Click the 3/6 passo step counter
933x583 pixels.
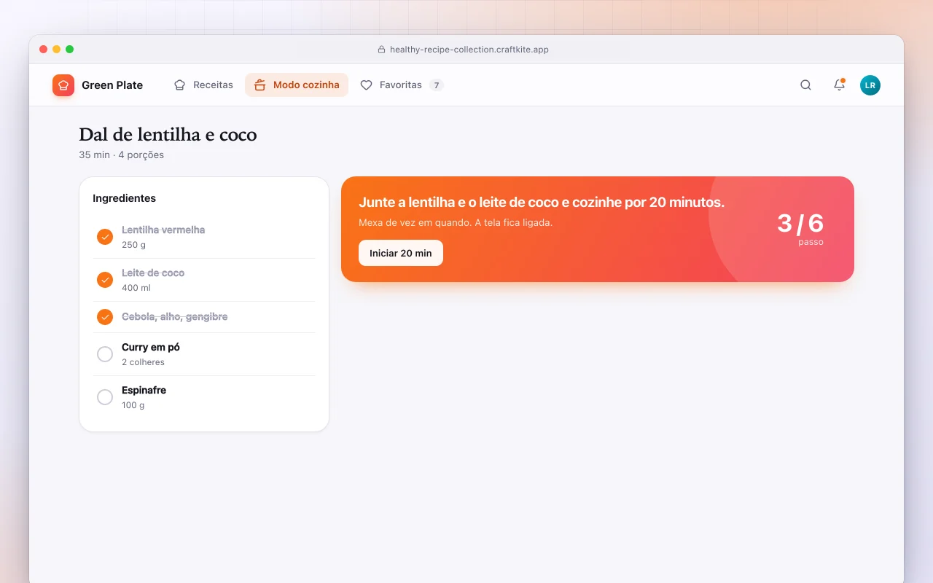coord(800,229)
